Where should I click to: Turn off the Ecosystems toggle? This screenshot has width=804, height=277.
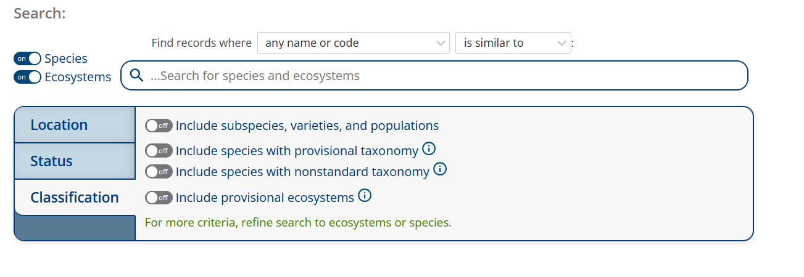click(27, 77)
